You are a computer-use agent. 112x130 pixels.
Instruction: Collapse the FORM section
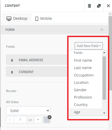point(102,30)
